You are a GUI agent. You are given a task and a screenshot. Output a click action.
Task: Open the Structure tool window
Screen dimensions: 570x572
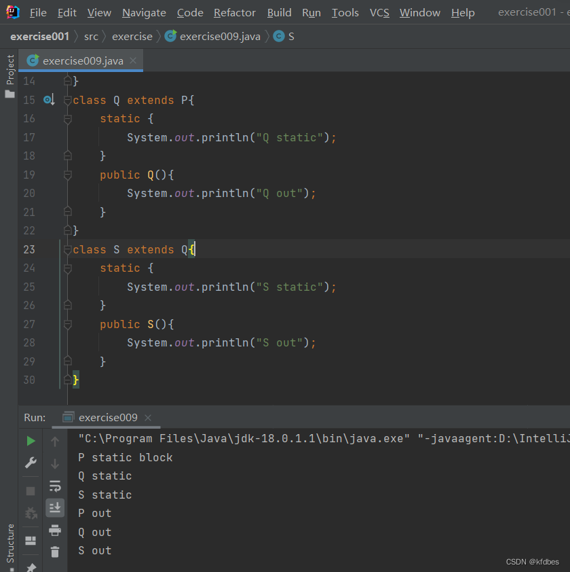coord(9,543)
